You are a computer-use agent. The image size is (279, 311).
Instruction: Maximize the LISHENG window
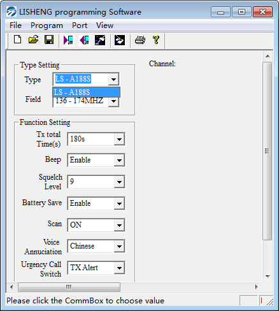tap(241, 12)
